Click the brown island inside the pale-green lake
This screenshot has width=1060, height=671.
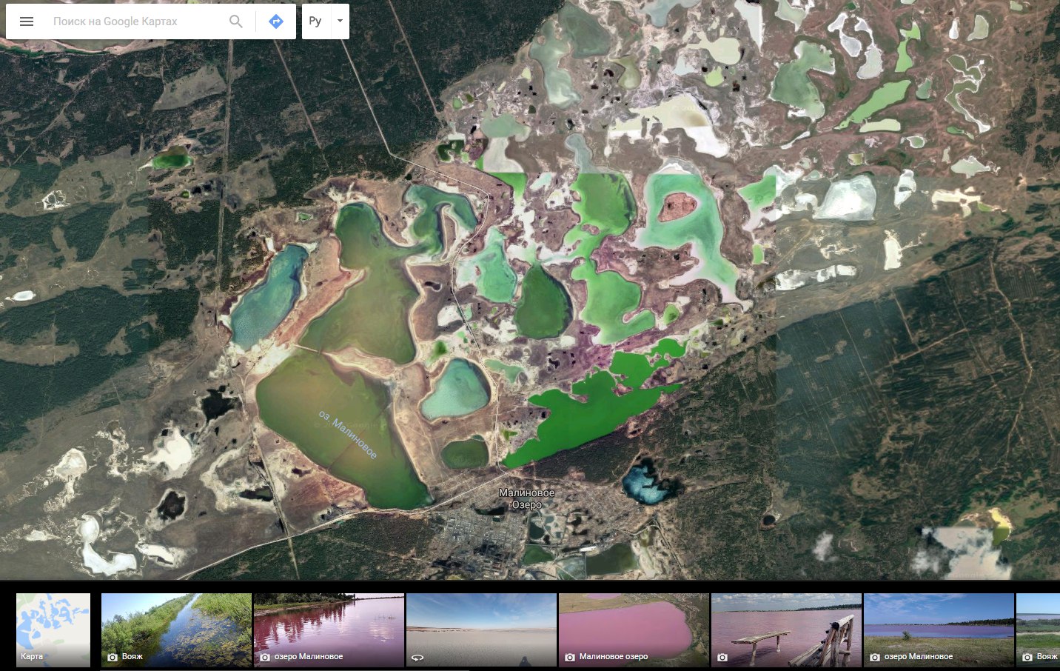677,207
